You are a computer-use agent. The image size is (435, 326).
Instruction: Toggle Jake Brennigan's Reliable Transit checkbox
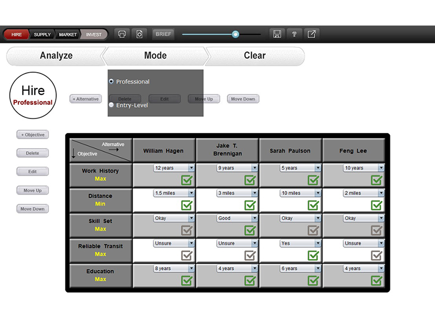point(250,255)
